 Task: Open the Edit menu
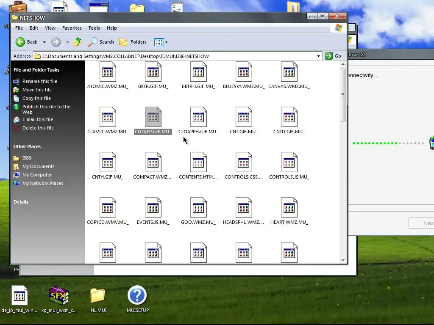point(34,28)
